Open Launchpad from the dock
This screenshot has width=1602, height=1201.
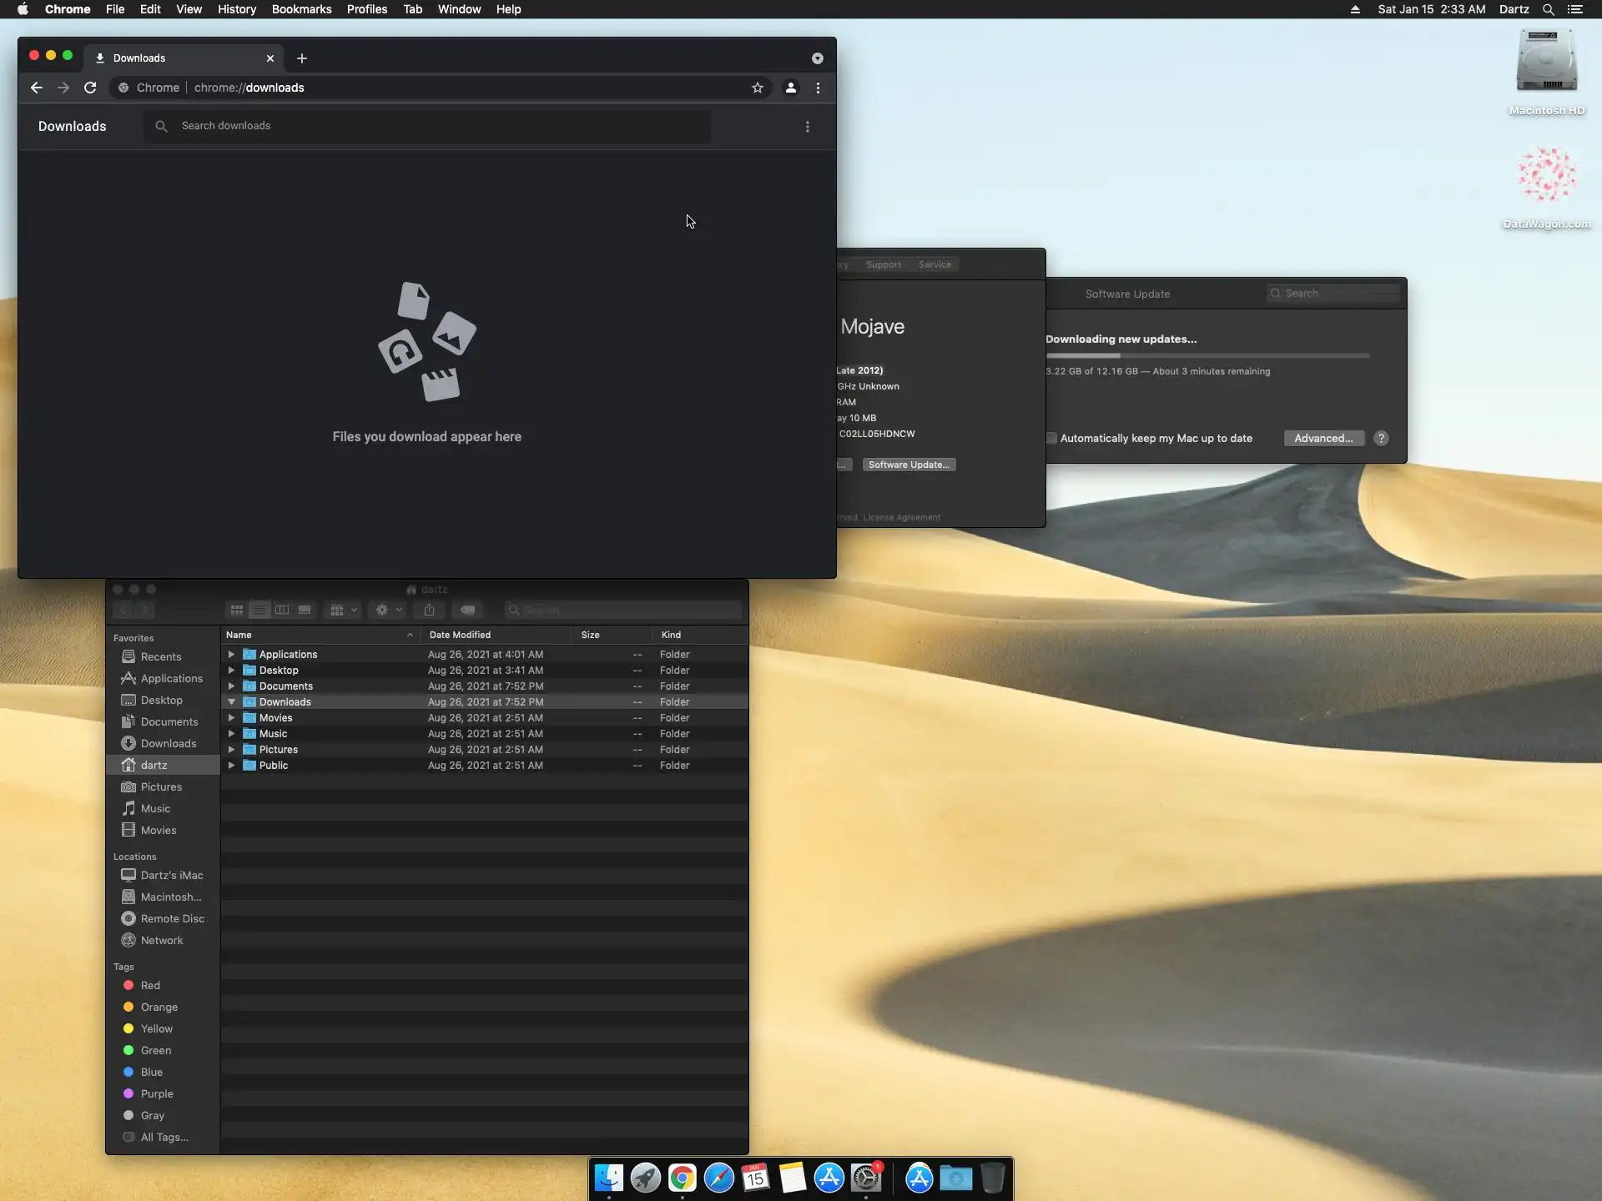point(645,1178)
